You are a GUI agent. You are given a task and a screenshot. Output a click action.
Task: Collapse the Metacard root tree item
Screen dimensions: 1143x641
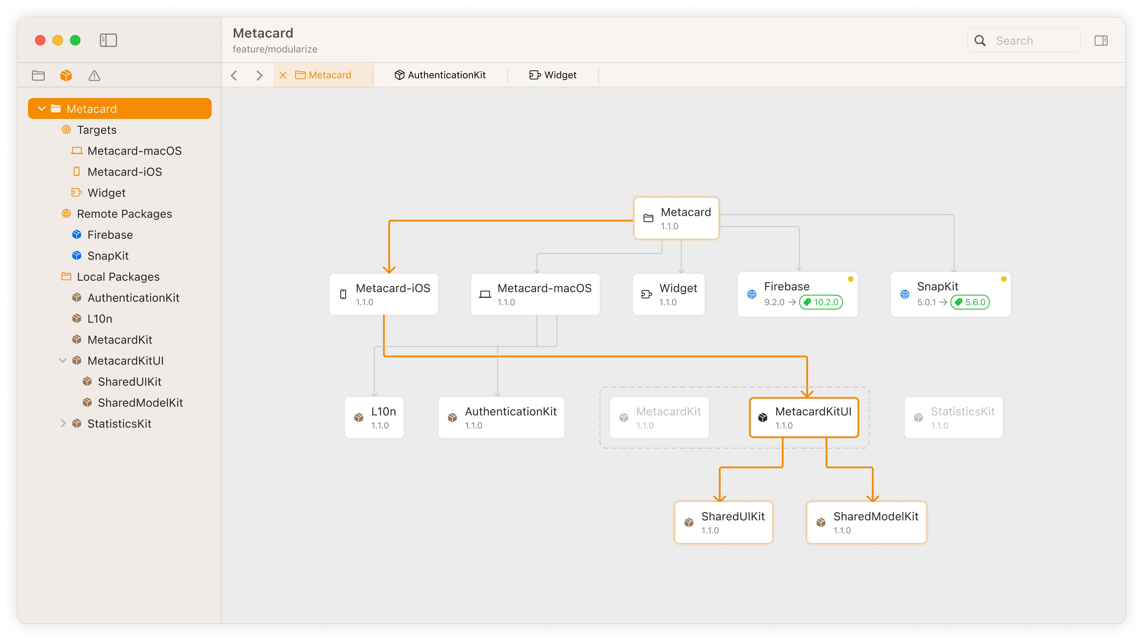[42, 109]
